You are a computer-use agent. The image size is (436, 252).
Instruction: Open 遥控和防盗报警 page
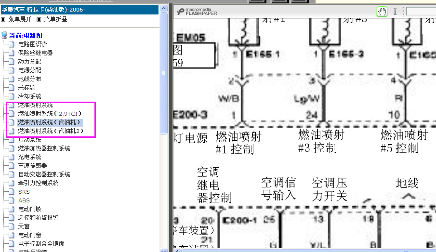pyautogui.click(x=39, y=217)
